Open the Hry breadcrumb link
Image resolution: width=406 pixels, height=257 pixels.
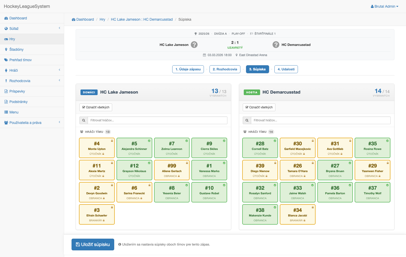[x=102, y=19]
